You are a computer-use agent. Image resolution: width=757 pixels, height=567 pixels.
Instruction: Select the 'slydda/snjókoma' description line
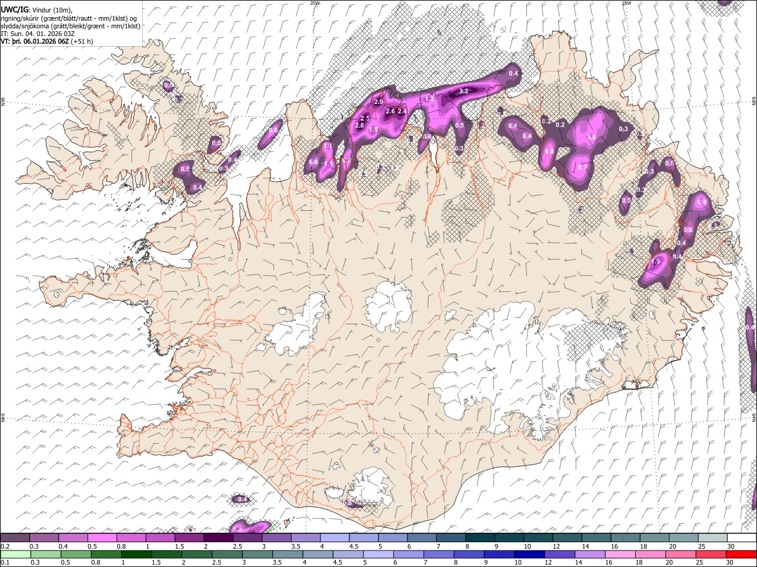click(71, 26)
